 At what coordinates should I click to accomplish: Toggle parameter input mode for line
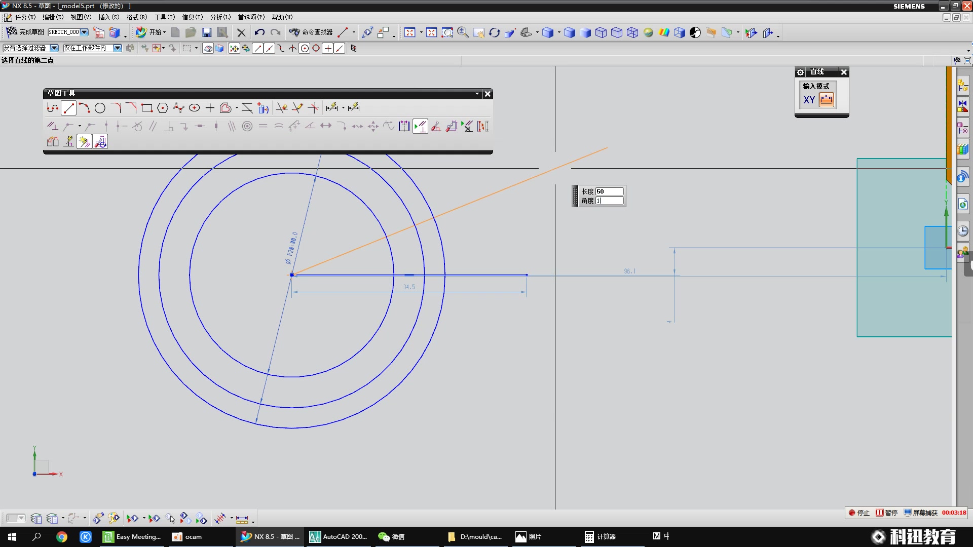[x=827, y=100]
